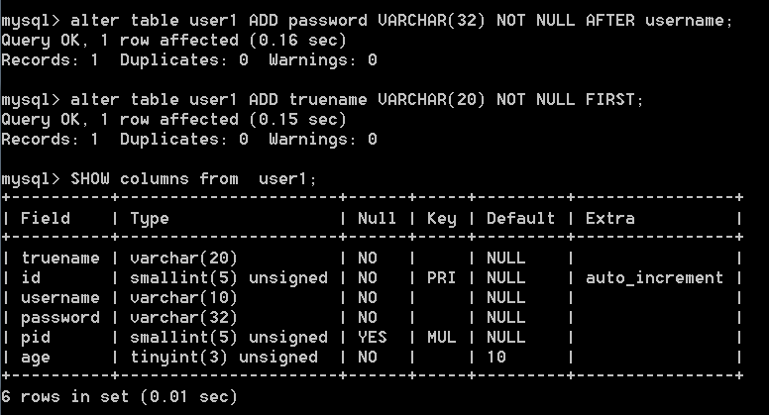
Task: Click the password field name in table
Action: point(60,318)
